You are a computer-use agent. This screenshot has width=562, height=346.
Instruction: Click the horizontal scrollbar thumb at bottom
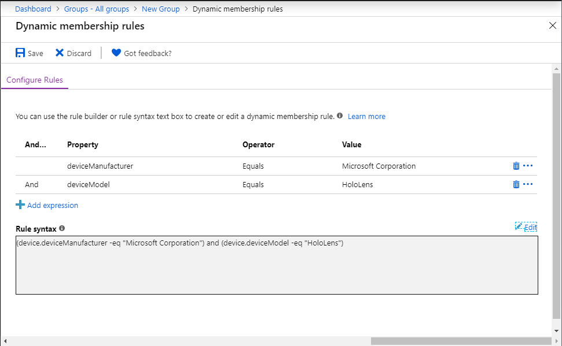point(461,341)
